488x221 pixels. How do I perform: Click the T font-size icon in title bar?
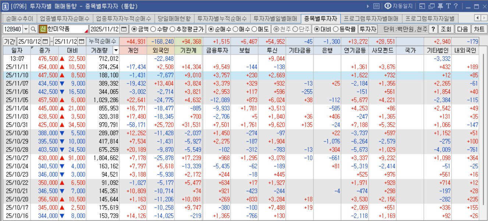449,6
